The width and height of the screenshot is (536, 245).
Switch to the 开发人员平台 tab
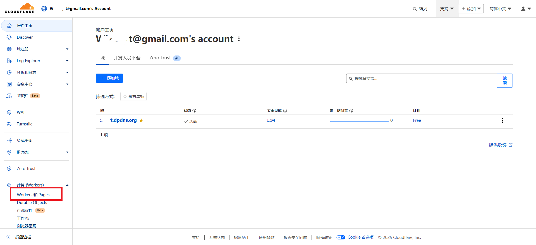coord(127,58)
